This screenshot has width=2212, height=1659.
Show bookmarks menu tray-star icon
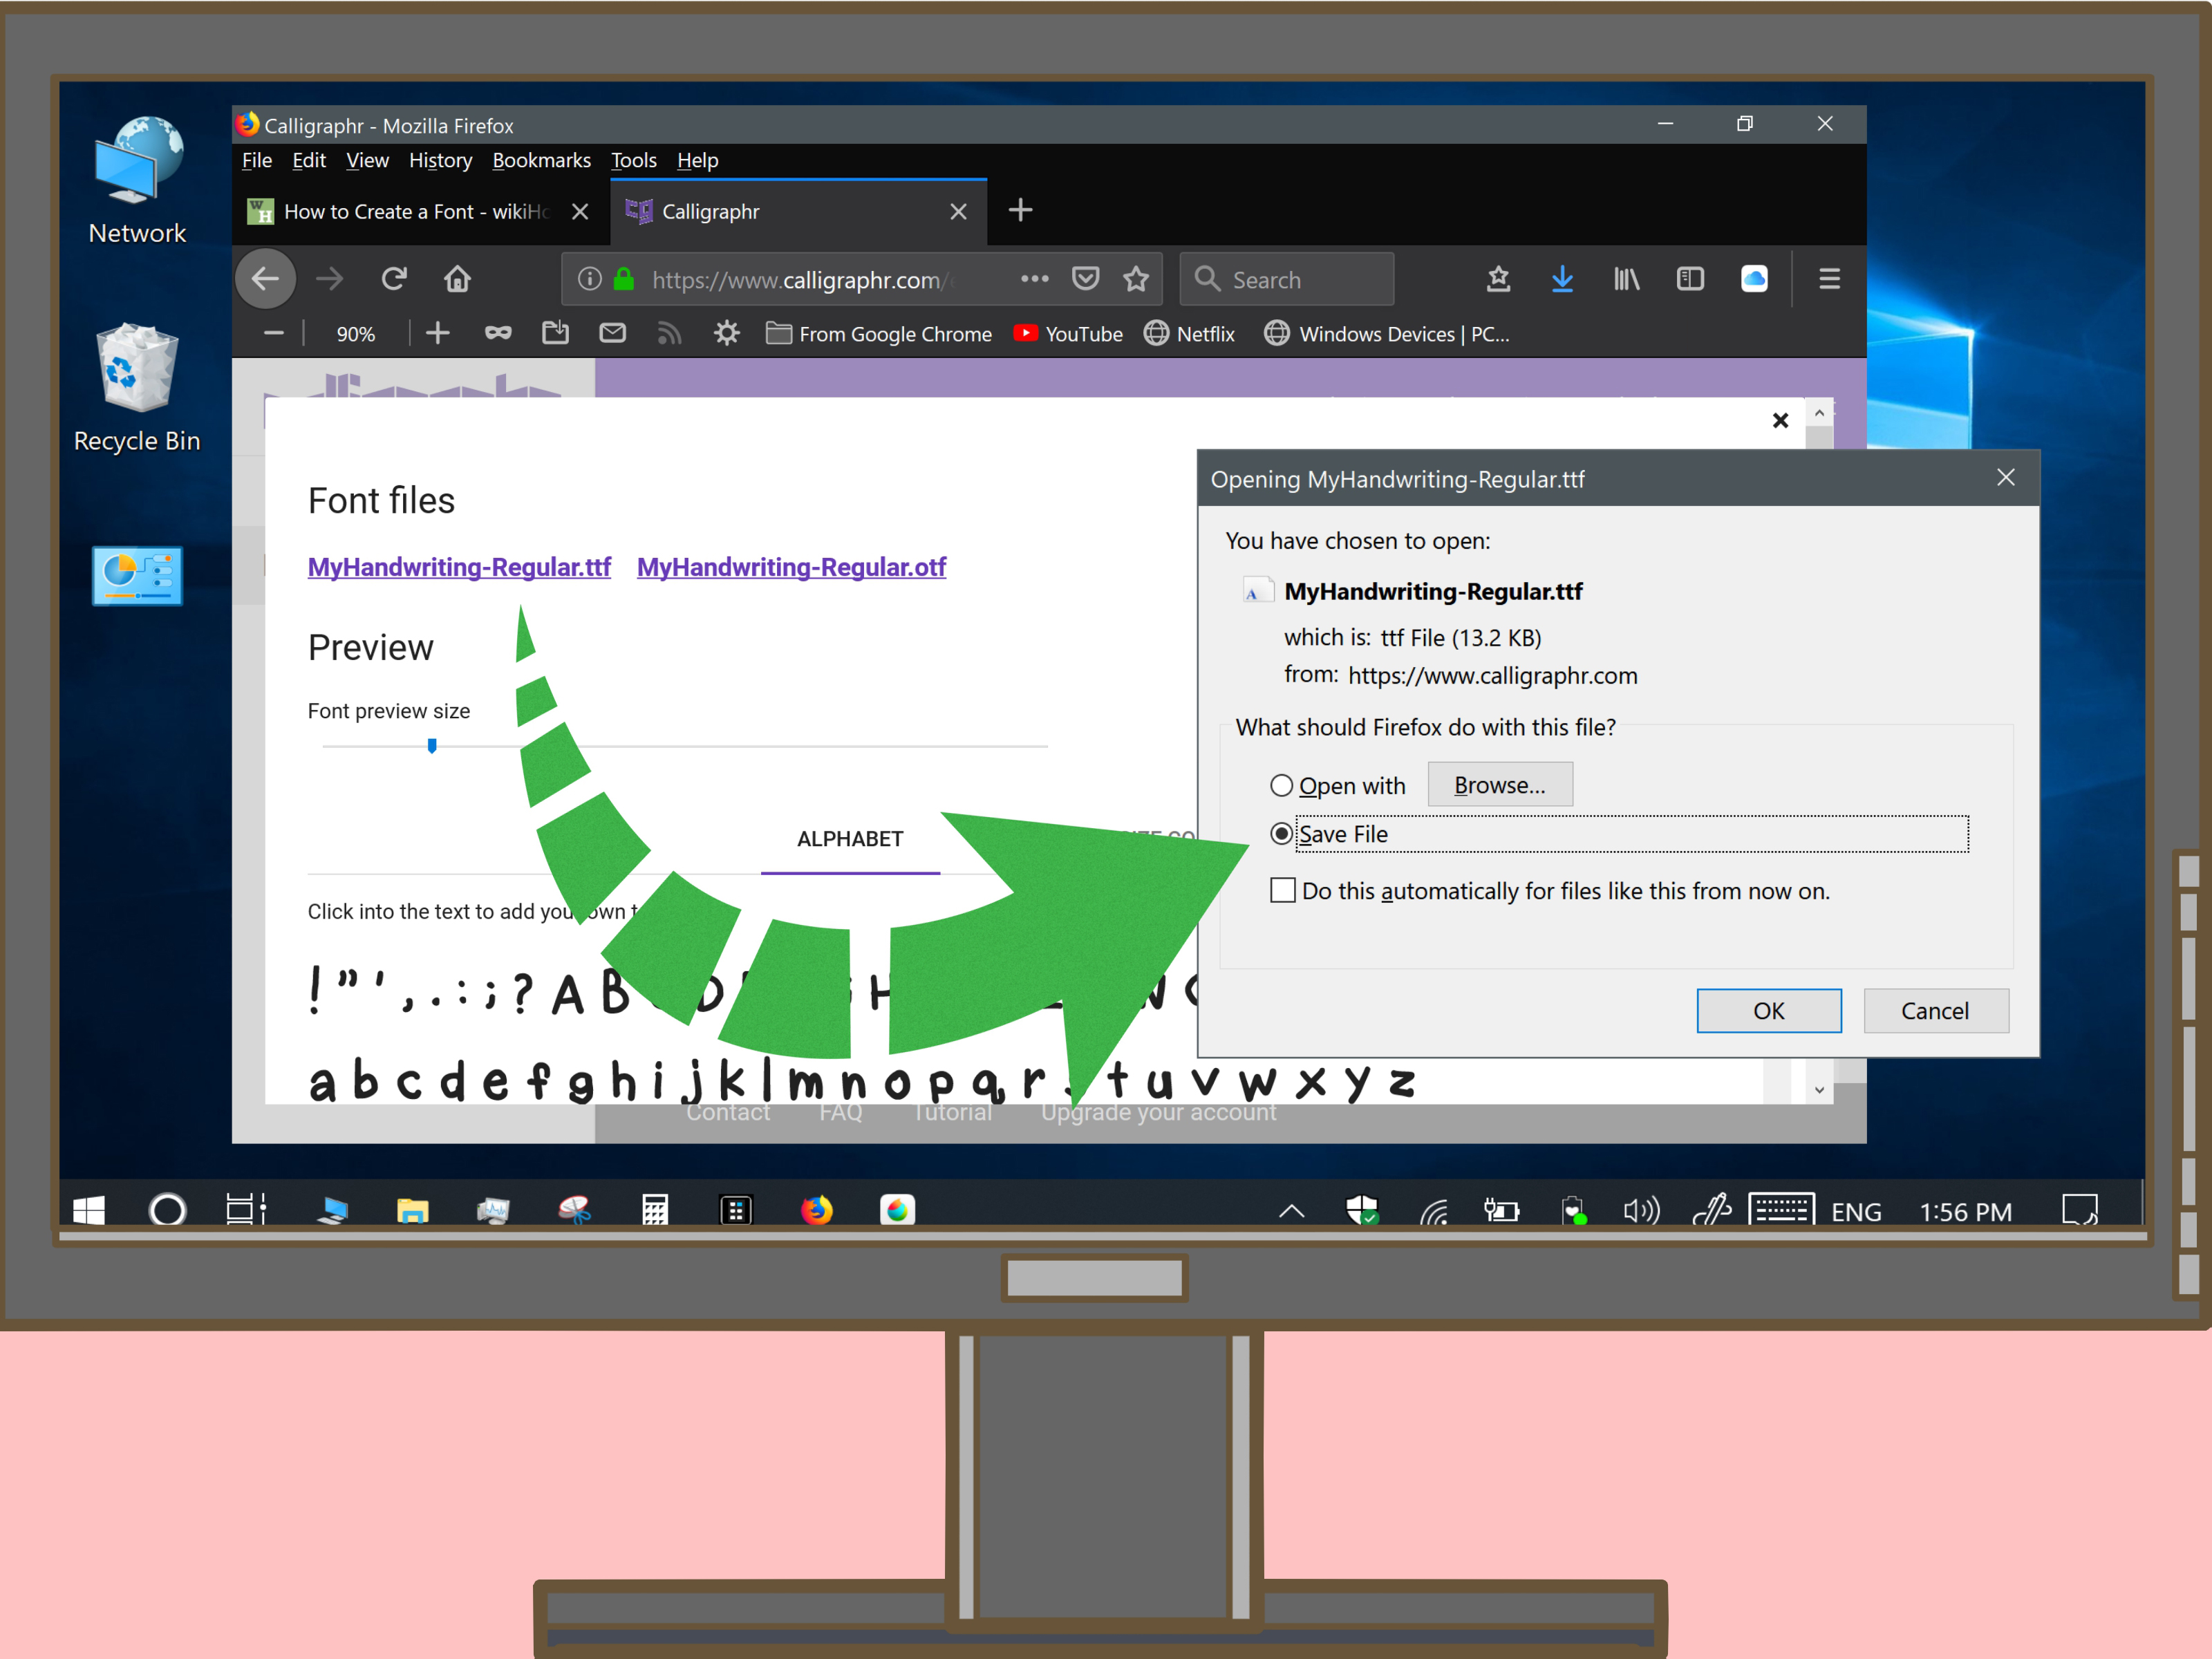point(1498,279)
